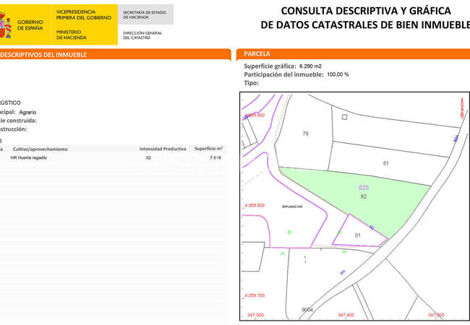Screen dimensions: 470x325
Task: Click the polygon number 025 label
Action: point(364,187)
